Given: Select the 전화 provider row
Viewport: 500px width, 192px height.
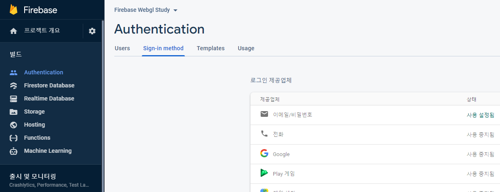Looking at the screenshot, I should [x=375, y=134].
